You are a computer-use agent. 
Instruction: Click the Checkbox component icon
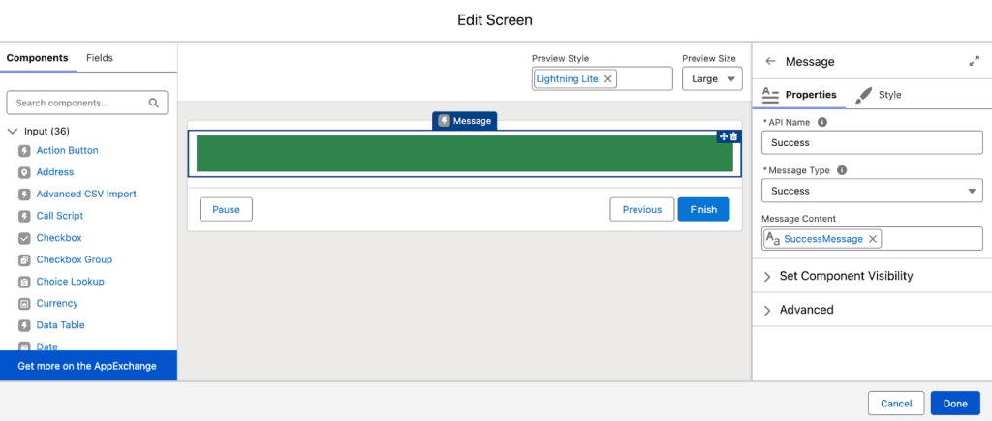click(24, 238)
